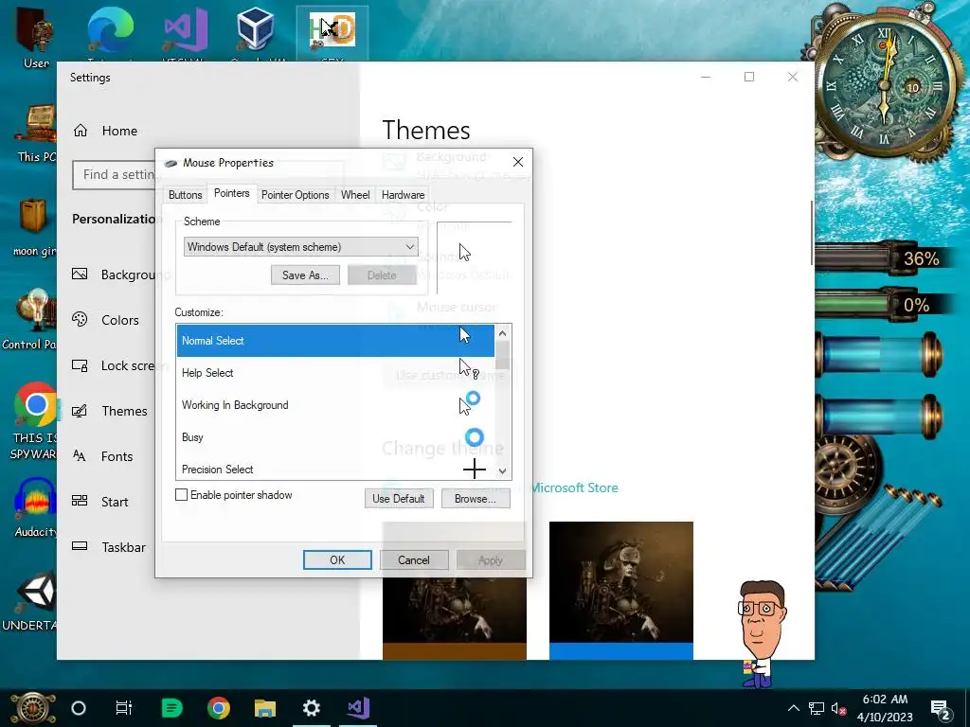Open Microsoft Edge desktop icon
This screenshot has width=970, height=727.
point(110,31)
